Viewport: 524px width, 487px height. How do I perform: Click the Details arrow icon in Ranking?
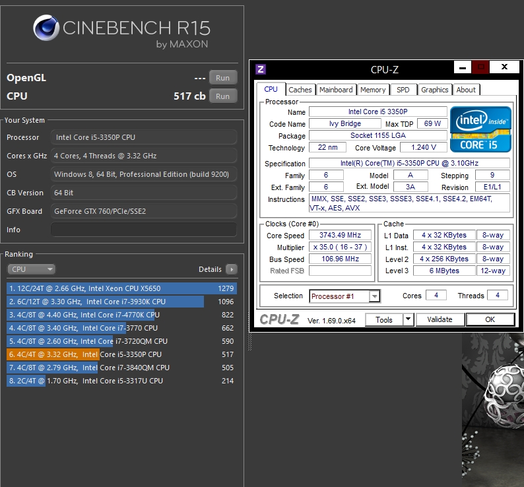[x=231, y=269]
